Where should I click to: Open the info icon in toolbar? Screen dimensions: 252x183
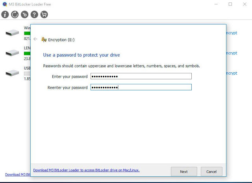pyautogui.click(x=5, y=15)
